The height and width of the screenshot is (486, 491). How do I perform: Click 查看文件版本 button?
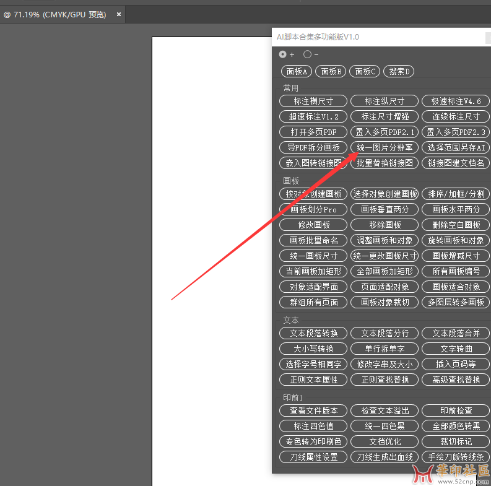pos(313,410)
